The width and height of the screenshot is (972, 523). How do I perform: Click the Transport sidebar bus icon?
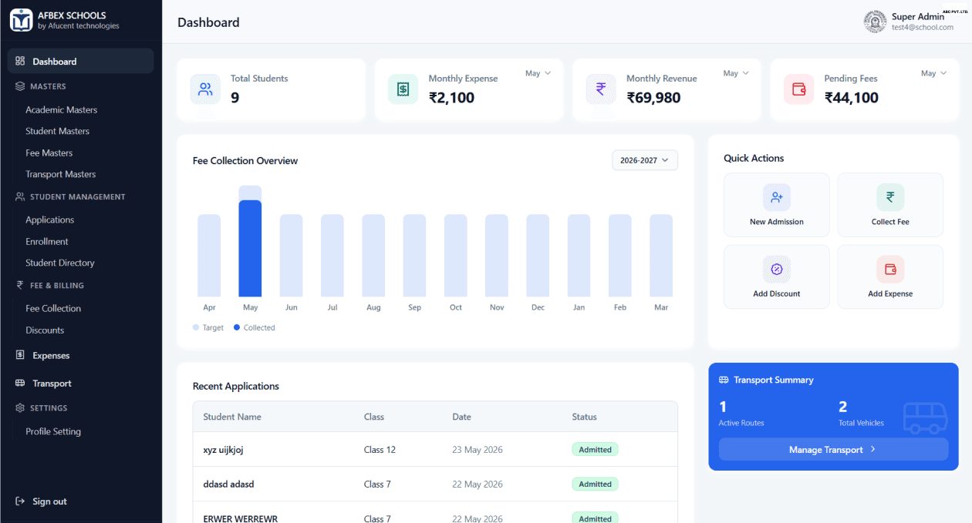pyautogui.click(x=20, y=383)
